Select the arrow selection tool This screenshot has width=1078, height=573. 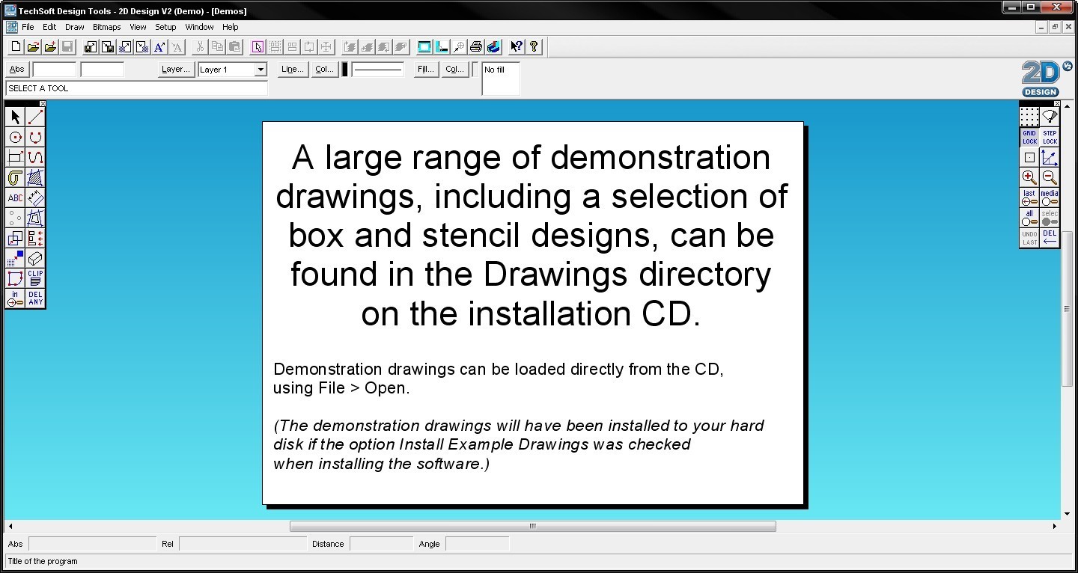click(x=13, y=116)
